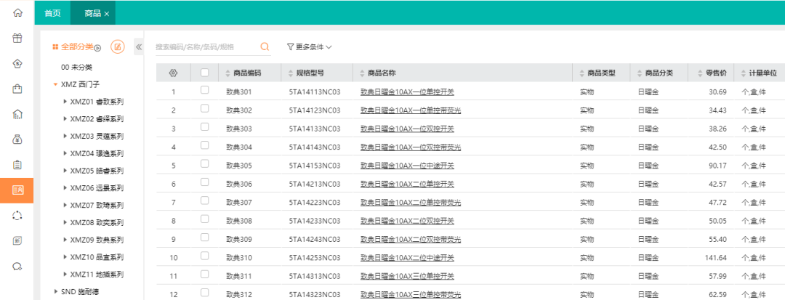Check the checkbox for row 致典301

tap(204, 91)
